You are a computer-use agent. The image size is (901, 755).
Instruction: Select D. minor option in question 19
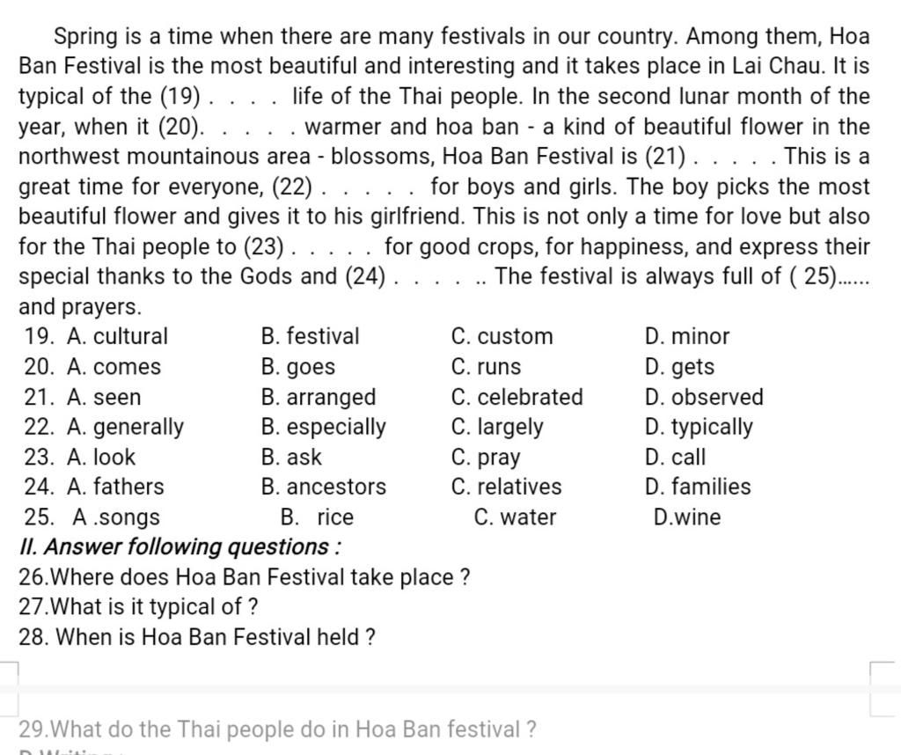coord(687,336)
